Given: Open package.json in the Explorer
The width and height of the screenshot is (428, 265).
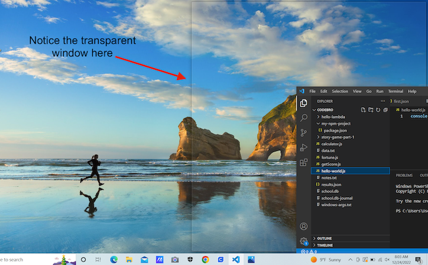Looking at the screenshot, I should (351, 130).
